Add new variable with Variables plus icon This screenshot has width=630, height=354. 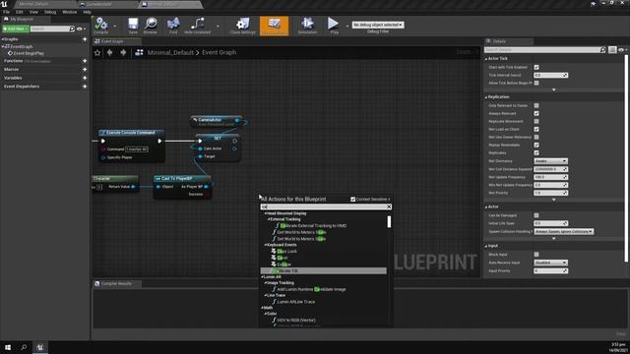tap(85, 78)
